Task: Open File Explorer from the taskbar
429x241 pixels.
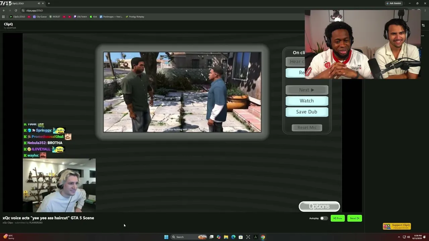Action: pyautogui.click(x=226, y=237)
